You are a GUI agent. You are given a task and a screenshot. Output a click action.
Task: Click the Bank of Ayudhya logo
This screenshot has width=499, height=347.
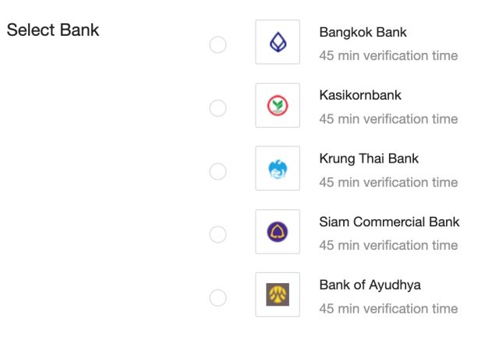pyautogui.click(x=278, y=295)
